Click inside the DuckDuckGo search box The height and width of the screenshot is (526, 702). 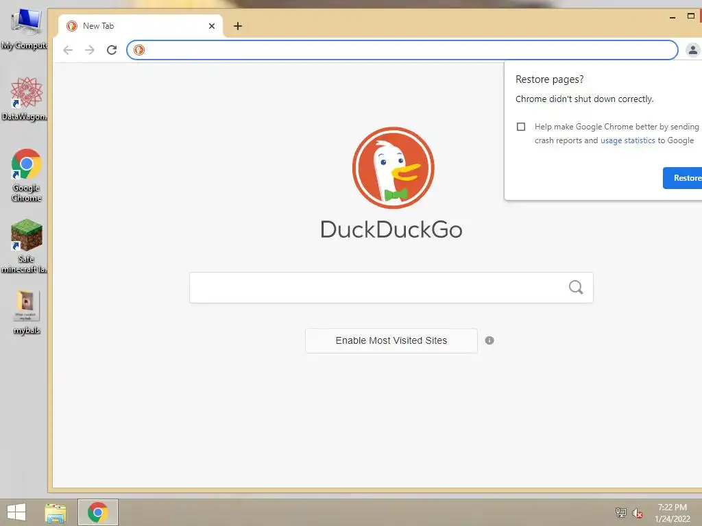[x=391, y=288]
